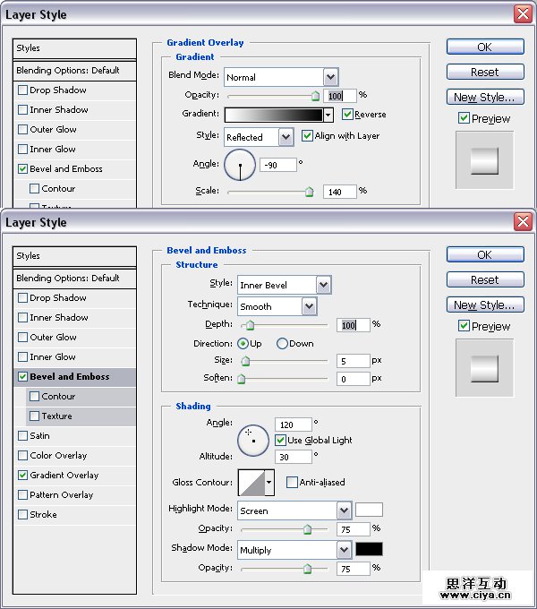Click the white Highlight Mode color swatch
Viewport: 537px width, 609px height.
coord(369,510)
